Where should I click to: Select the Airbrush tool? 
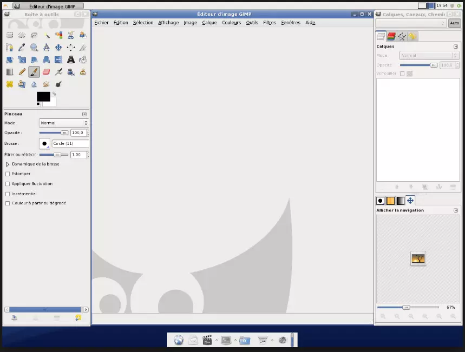(58, 72)
